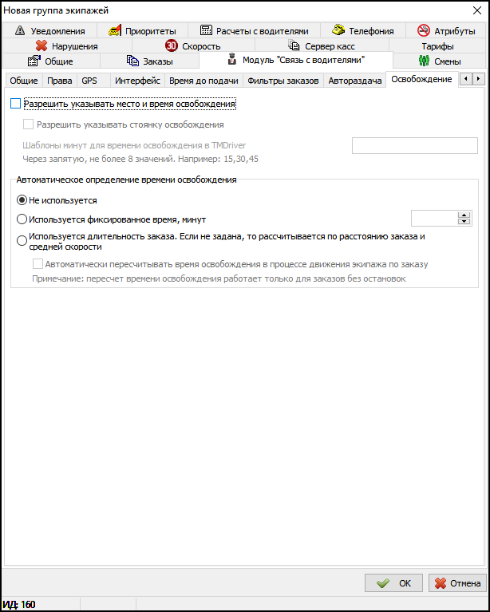Viewport: 490px width, 612px height.
Task: Enable Разрешить указывать место и время освобождения
Action: (x=16, y=104)
